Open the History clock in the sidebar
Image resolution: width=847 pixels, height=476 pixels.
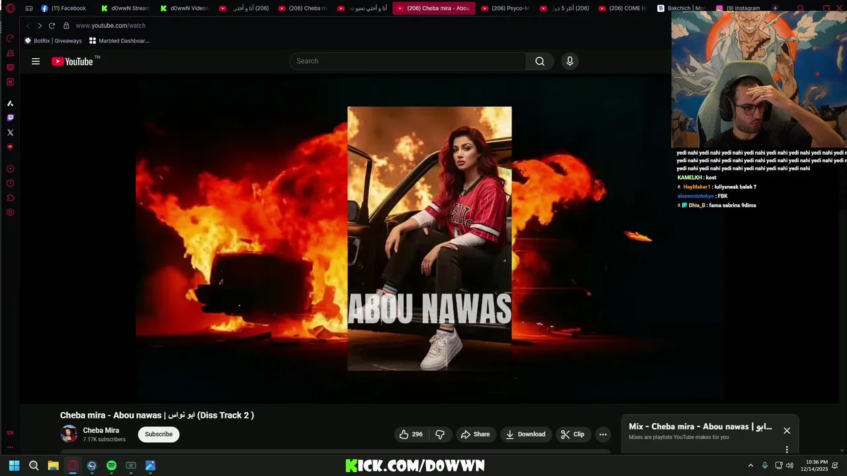click(10, 183)
